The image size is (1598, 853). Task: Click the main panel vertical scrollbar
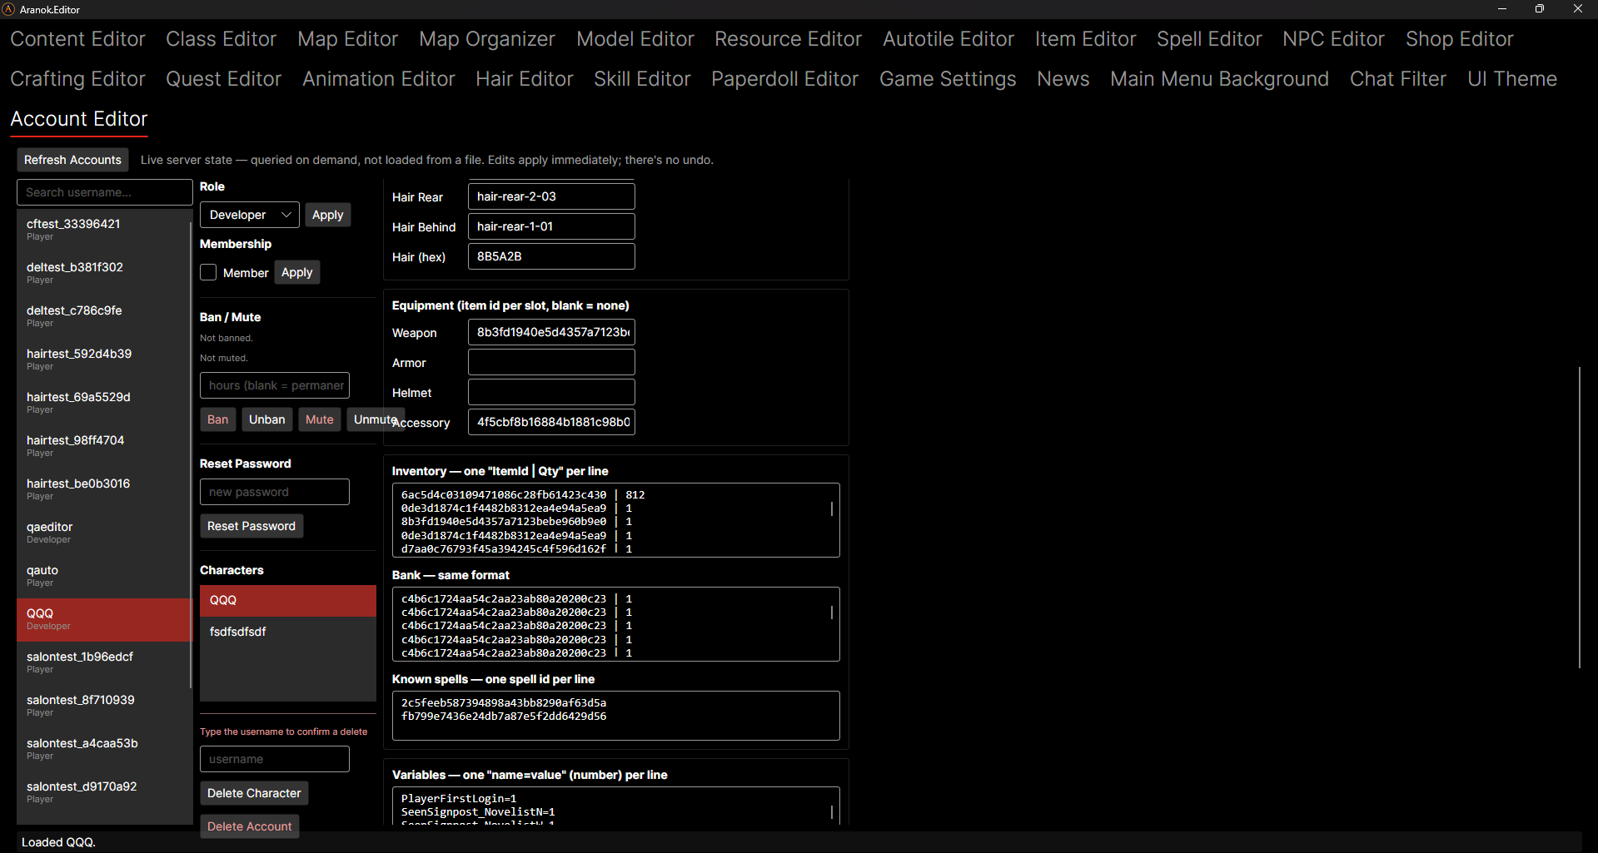coord(1579,517)
